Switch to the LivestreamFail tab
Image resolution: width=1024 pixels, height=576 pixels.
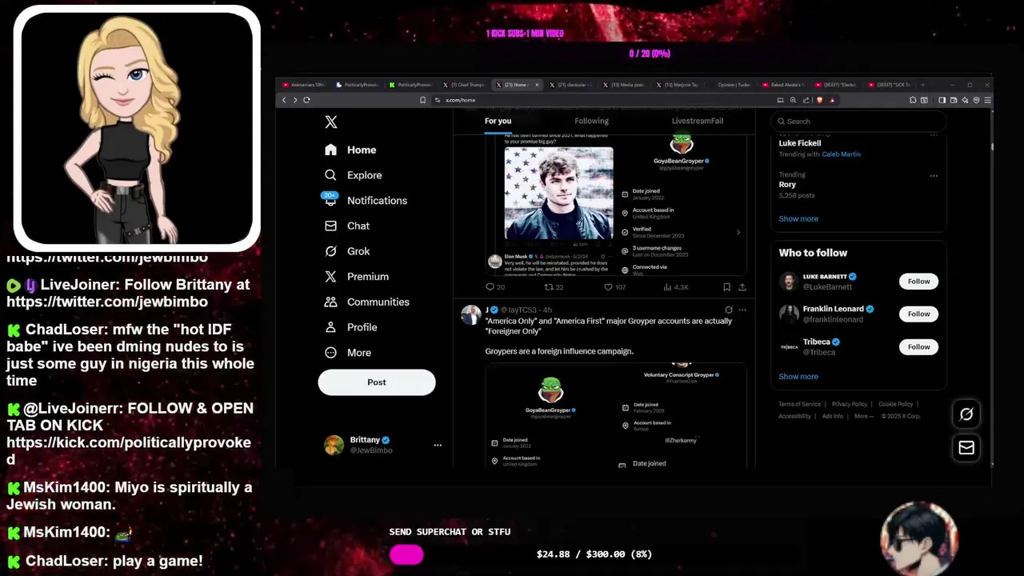[x=697, y=121]
